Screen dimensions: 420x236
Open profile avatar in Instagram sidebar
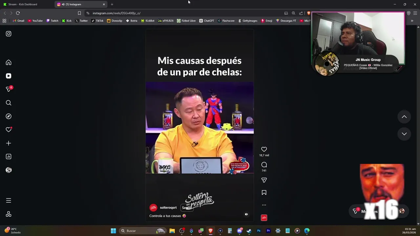coord(9,170)
